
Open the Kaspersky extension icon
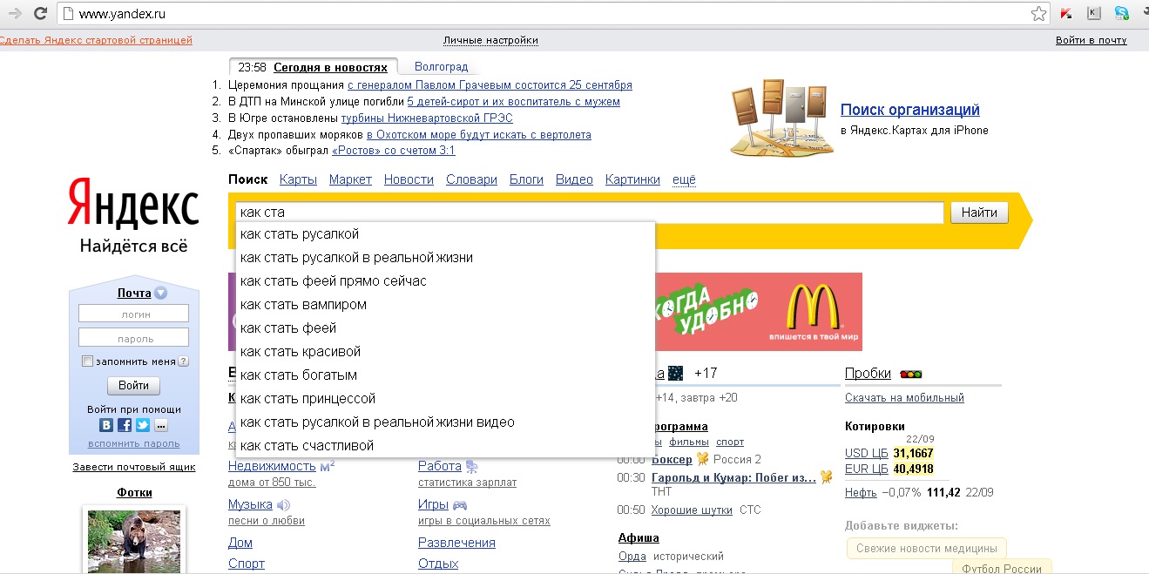[x=1066, y=13]
